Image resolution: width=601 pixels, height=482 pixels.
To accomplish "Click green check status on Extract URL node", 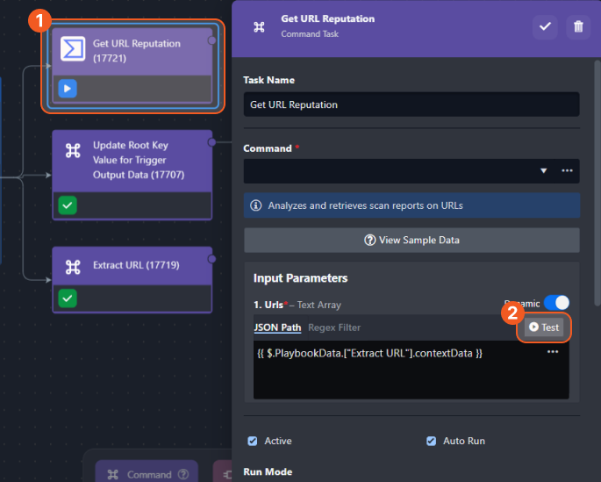I will click(68, 299).
